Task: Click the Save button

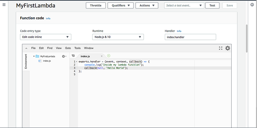Action: tap(230, 5)
